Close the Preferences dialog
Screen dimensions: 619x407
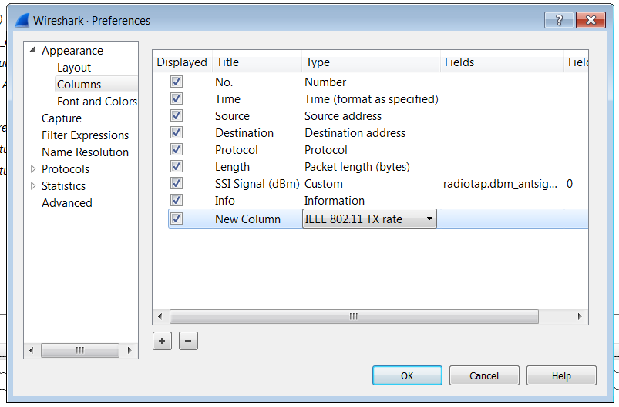590,20
